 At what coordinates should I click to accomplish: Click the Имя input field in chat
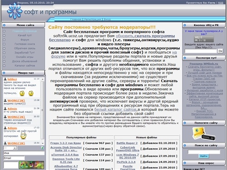[x=24, y=153]
